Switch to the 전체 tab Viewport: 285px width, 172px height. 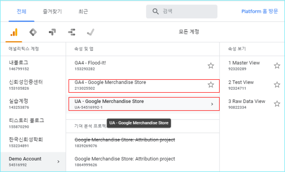tap(22, 11)
